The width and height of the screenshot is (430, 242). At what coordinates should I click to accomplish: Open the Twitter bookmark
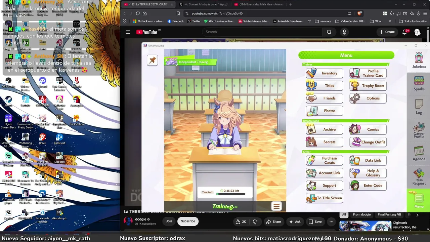point(194,21)
